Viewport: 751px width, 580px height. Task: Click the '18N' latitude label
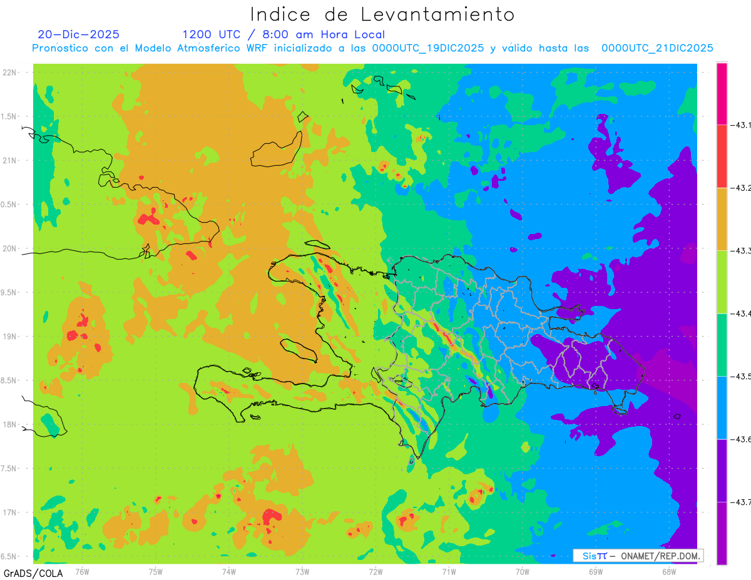pos(10,424)
